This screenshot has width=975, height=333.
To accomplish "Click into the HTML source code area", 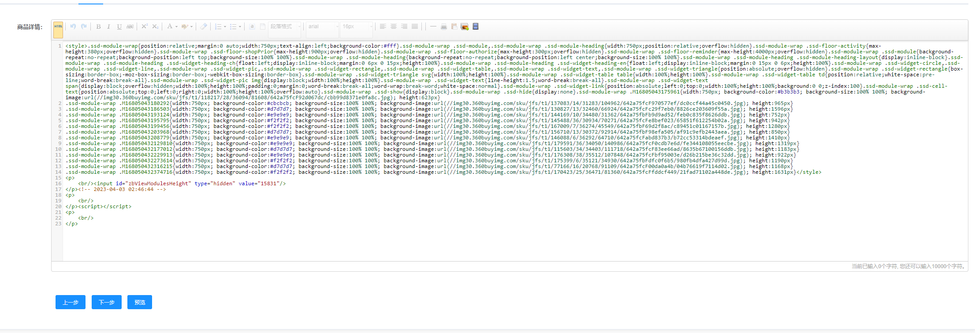I will coord(515,151).
